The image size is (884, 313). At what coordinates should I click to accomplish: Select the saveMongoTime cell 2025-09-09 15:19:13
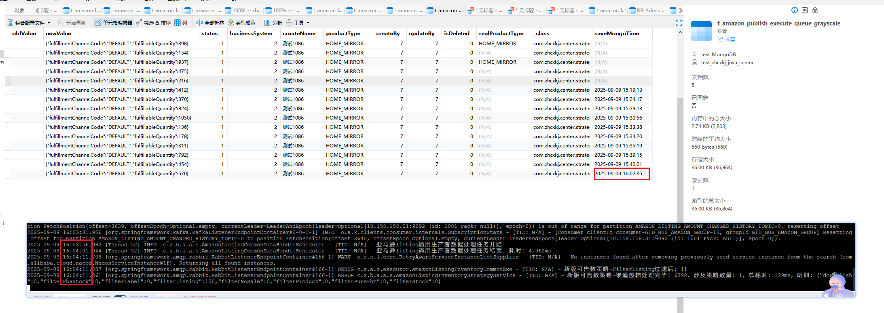622,90
